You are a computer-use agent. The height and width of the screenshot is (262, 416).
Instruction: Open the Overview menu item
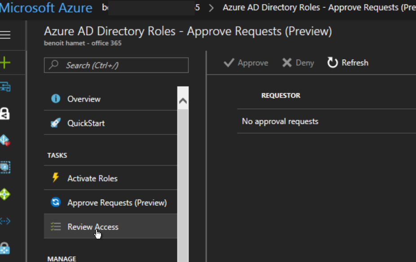(x=84, y=99)
